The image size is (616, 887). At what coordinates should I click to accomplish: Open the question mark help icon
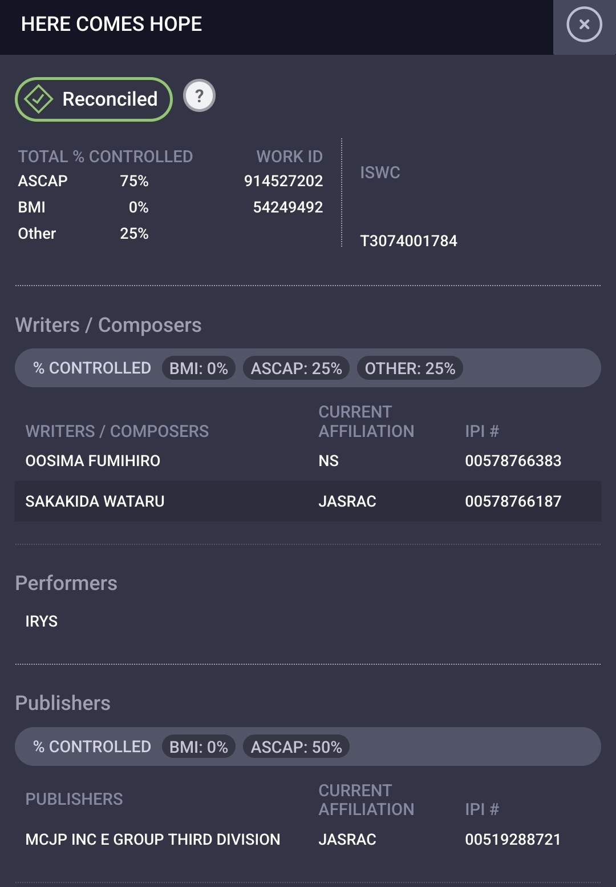[199, 96]
